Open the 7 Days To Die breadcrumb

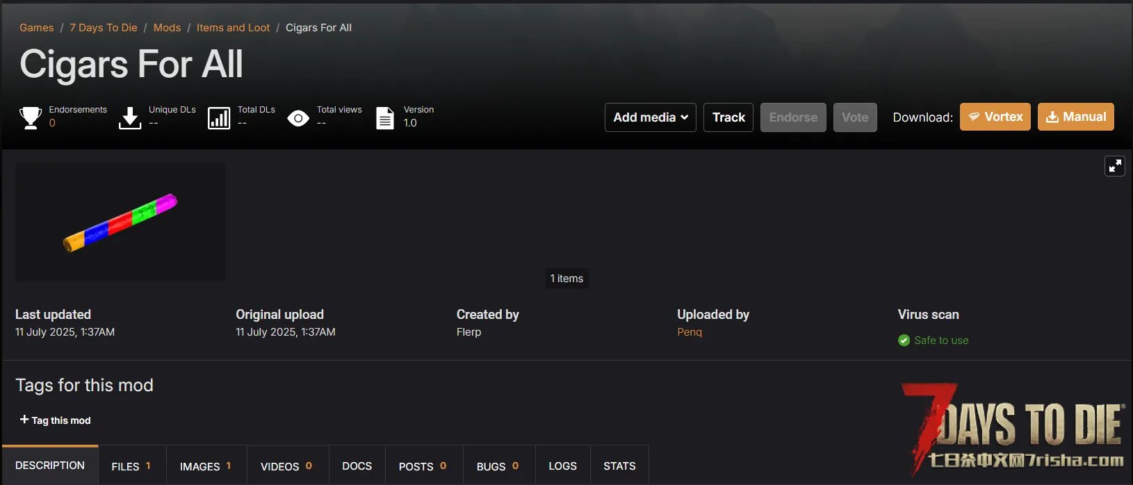(104, 28)
